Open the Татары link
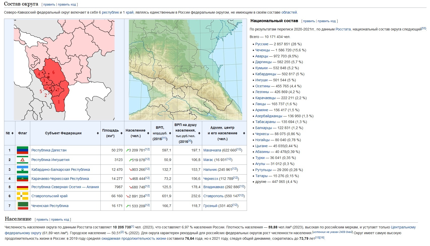Viewport: 430px width, 246px height. 261,176
